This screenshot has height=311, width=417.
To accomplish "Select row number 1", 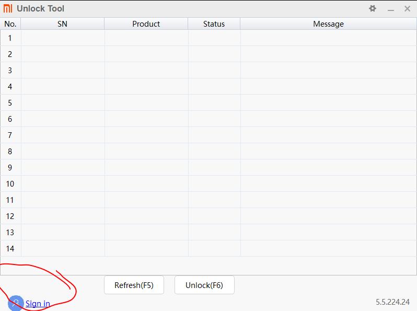I will (209, 38).
